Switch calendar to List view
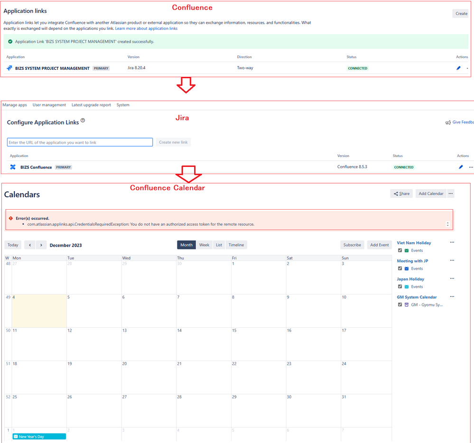The height and width of the screenshot is (443, 474). [219, 245]
